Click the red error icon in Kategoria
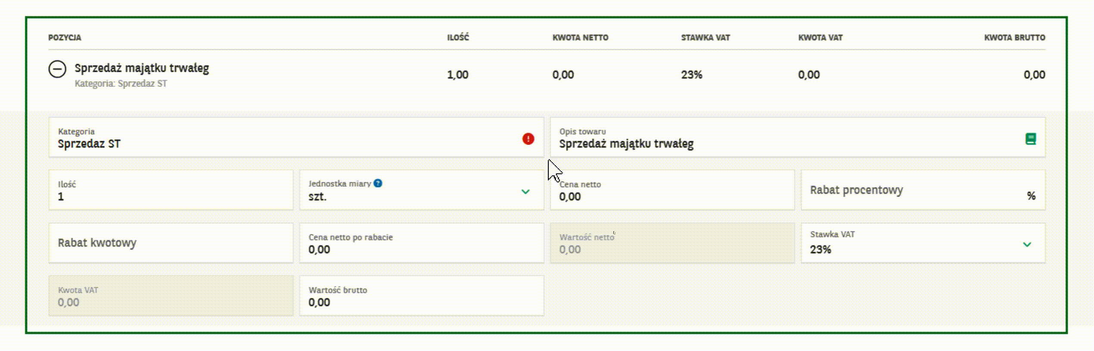The height and width of the screenshot is (351, 1094). pyautogui.click(x=528, y=139)
